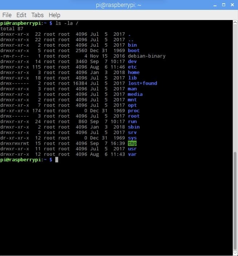
Task: Click the '11:43' timestamp of var
Action: [118, 155]
